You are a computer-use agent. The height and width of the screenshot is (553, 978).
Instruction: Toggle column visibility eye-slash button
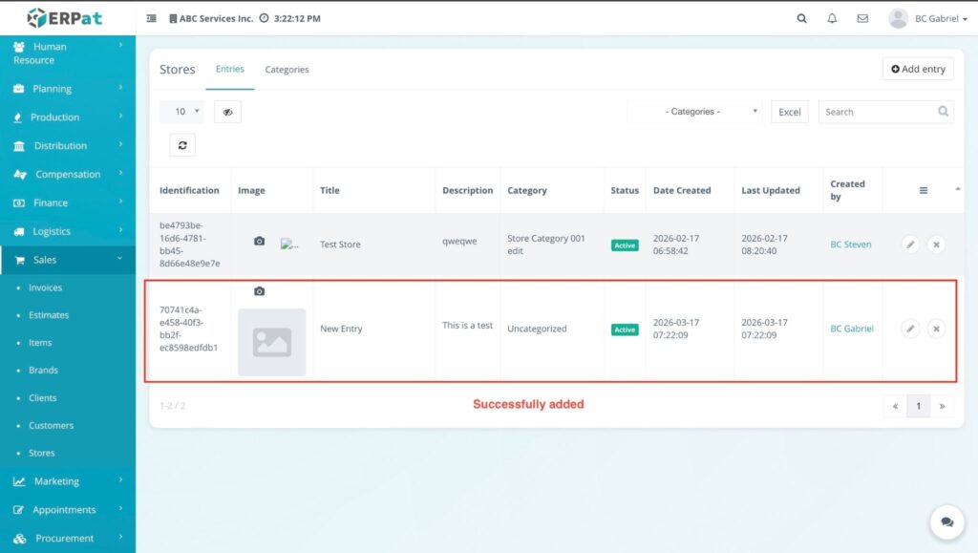pos(227,112)
